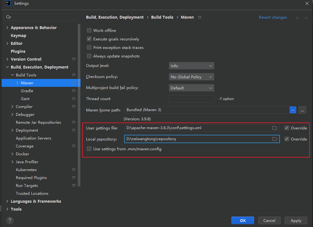This screenshot has height=227, width=313.
Task: Click the Cancel button
Action: tap(269, 220)
